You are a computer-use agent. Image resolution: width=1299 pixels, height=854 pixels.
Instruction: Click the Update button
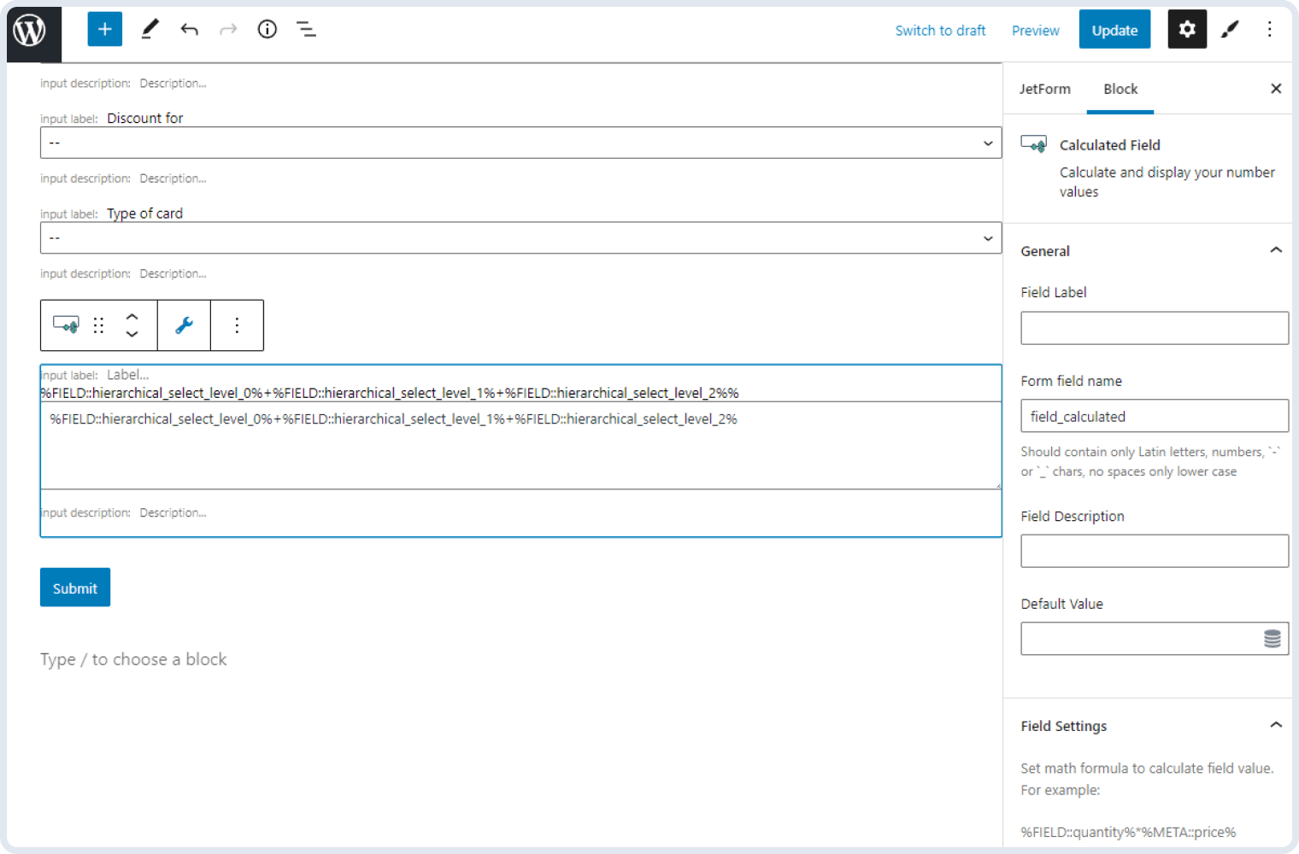click(x=1114, y=29)
